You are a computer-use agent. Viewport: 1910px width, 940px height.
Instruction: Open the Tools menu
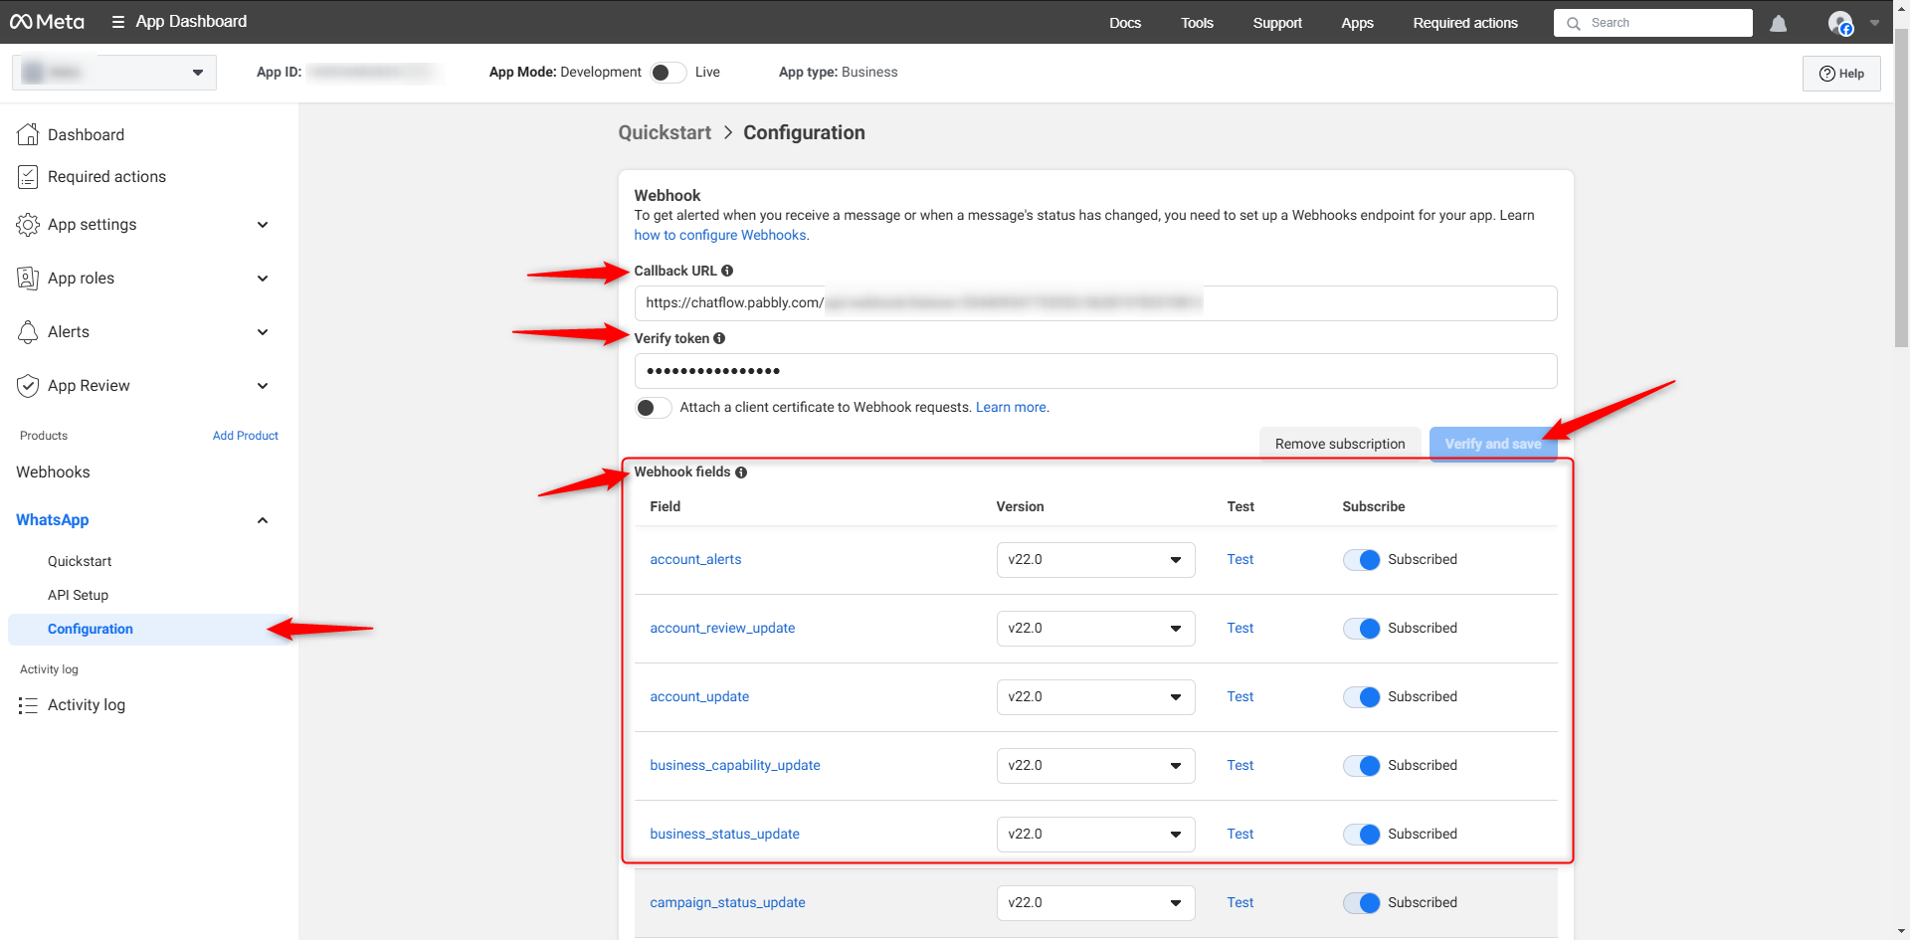pos(1197,23)
